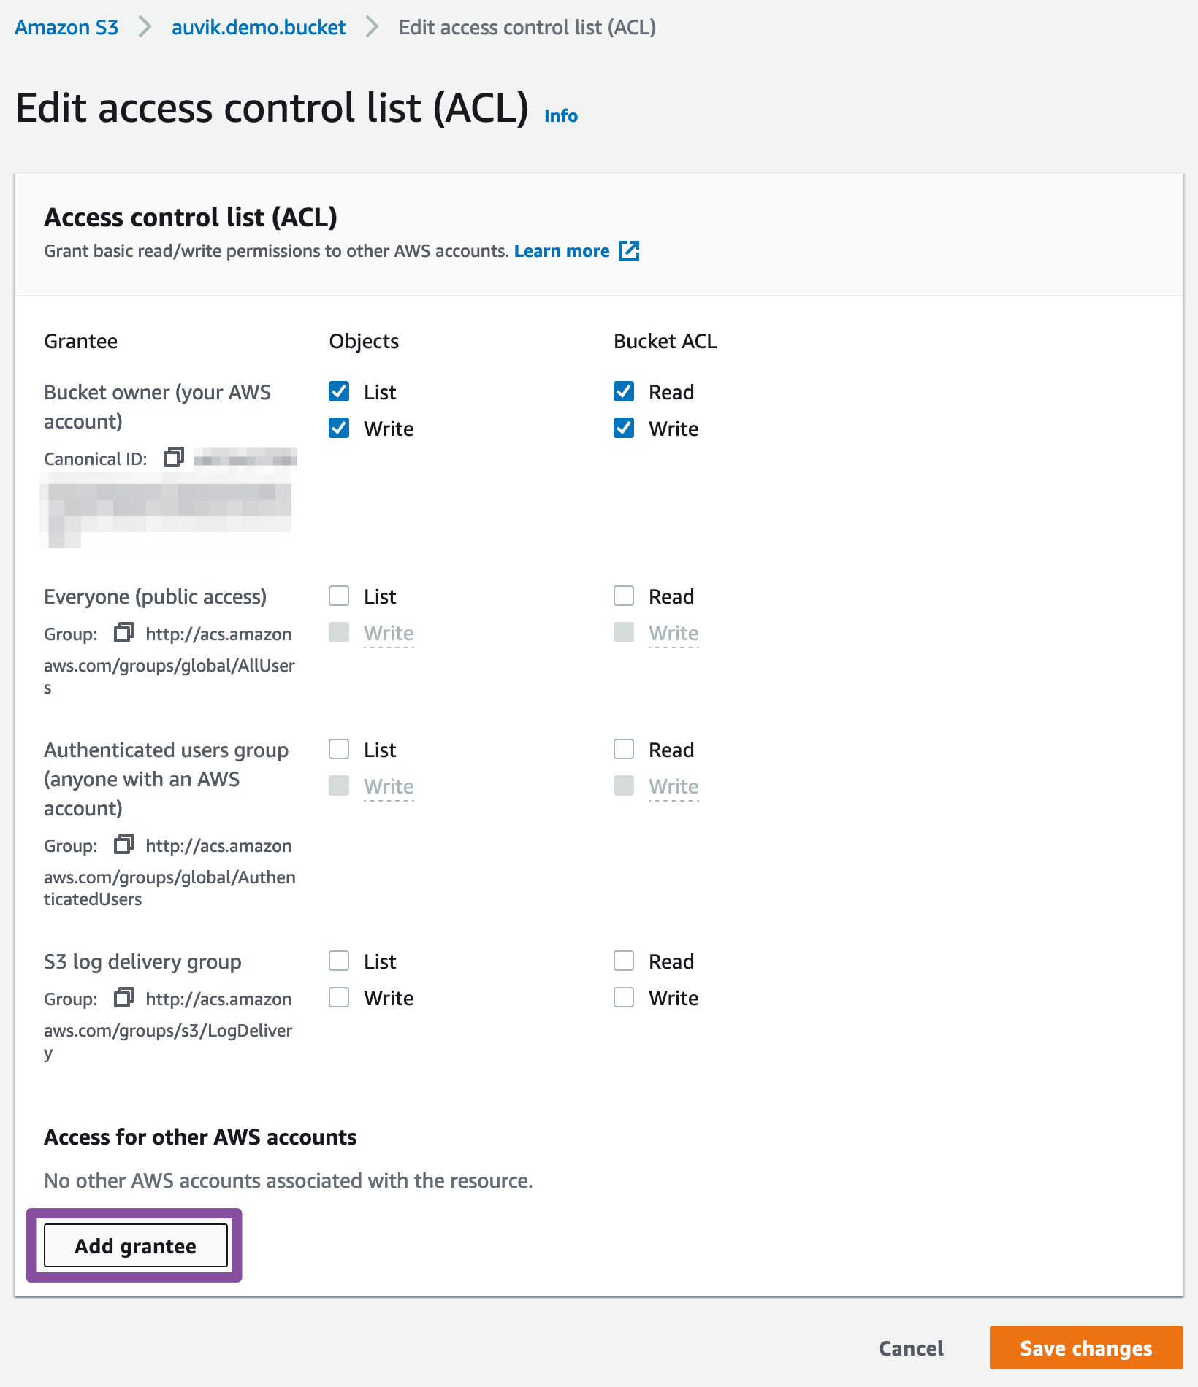
Task: Copy the AuthenticatedUsers group URI
Action: click(124, 845)
